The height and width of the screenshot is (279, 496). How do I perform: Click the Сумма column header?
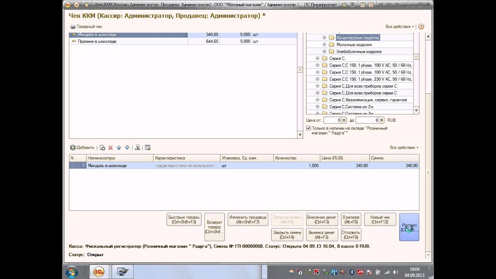click(x=394, y=158)
